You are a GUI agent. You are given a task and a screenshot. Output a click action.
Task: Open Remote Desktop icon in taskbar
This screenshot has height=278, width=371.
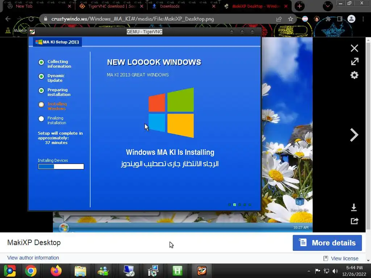pos(129,271)
